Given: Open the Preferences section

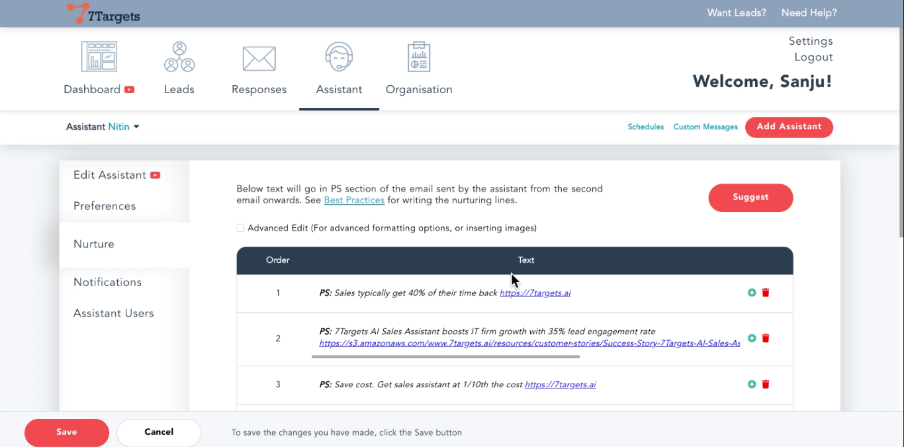Looking at the screenshot, I should coord(105,206).
